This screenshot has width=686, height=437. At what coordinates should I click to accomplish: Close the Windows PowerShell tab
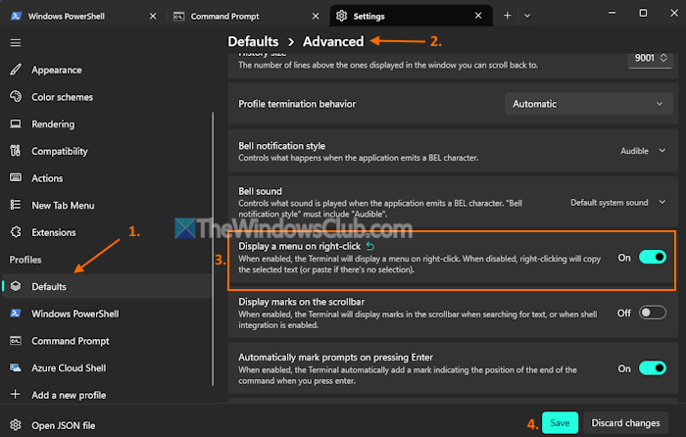tap(153, 17)
